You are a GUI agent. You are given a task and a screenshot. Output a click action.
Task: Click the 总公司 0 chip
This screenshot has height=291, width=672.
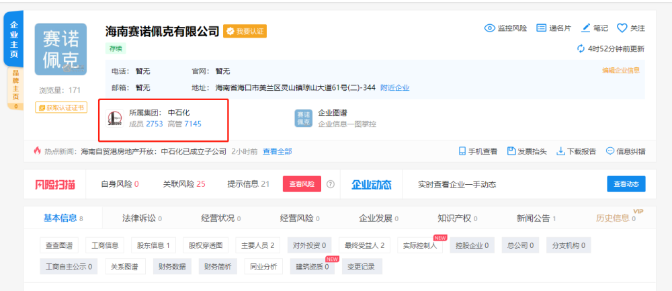[x=520, y=245]
